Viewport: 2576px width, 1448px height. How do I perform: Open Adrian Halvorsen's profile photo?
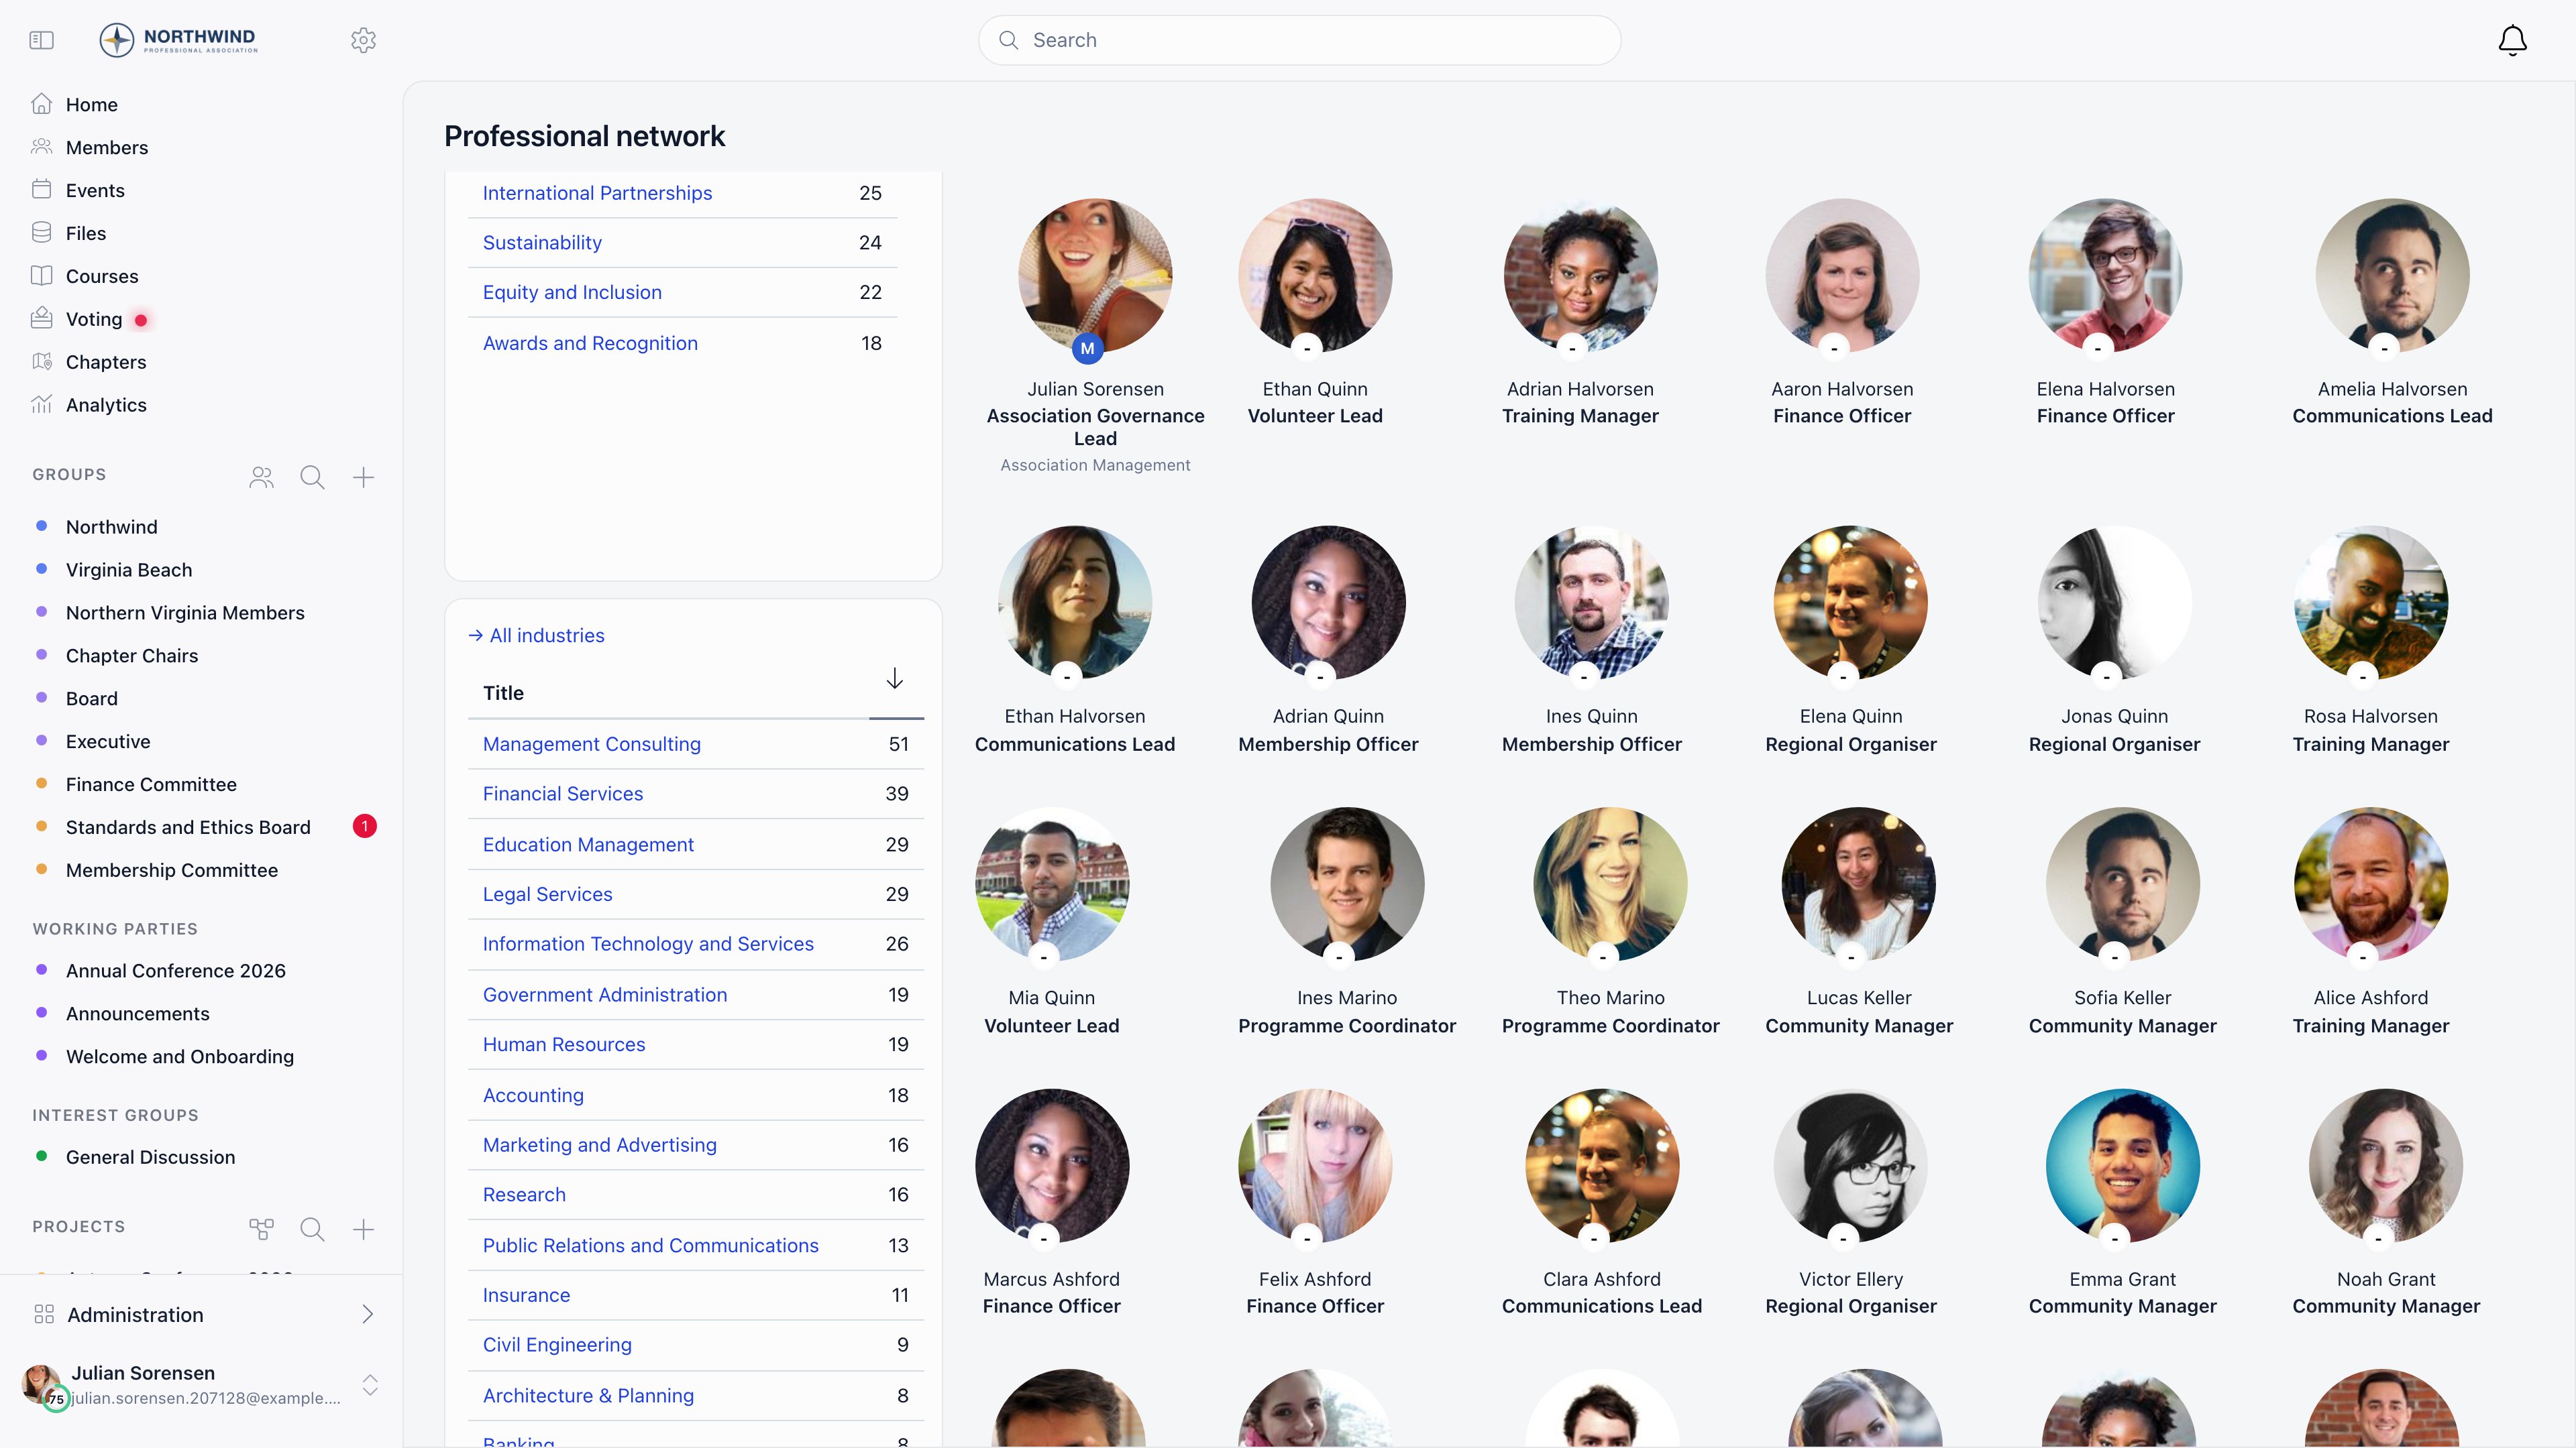coord(1580,275)
